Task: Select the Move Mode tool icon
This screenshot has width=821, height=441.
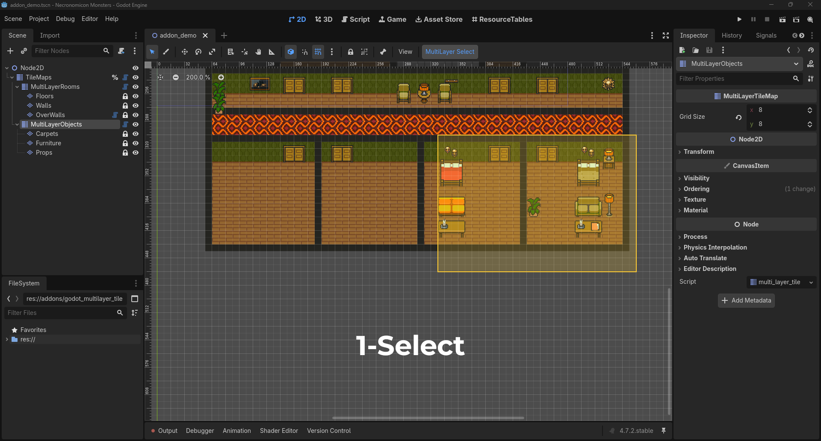Action: (184, 52)
